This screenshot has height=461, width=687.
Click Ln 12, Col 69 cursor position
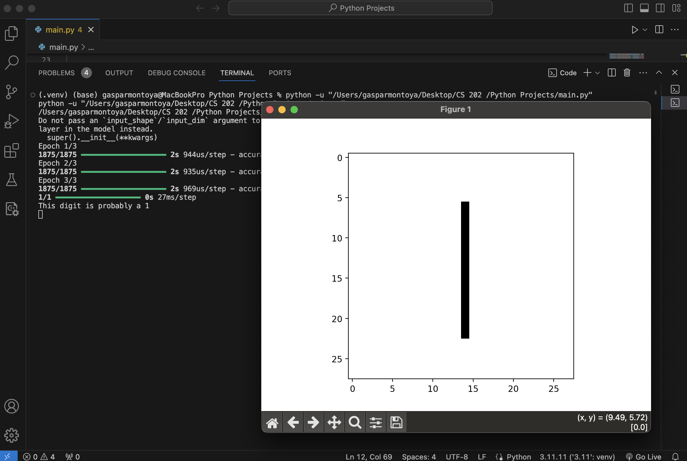[x=369, y=456]
